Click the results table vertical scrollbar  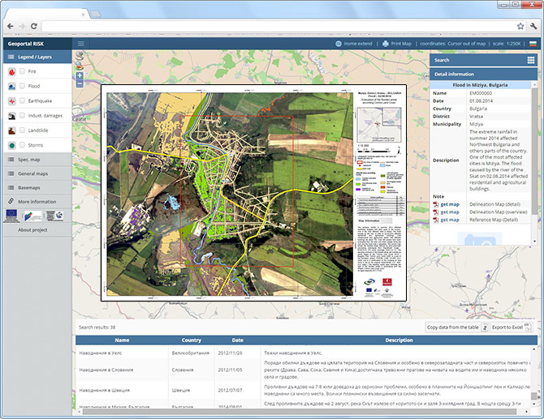pos(534,396)
